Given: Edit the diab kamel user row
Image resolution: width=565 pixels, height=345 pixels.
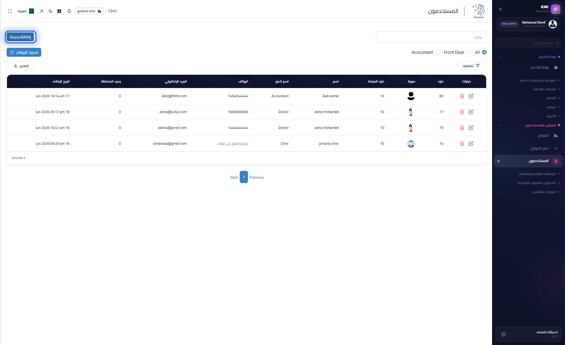Looking at the screenshot, I should click(x=471, y=96).
